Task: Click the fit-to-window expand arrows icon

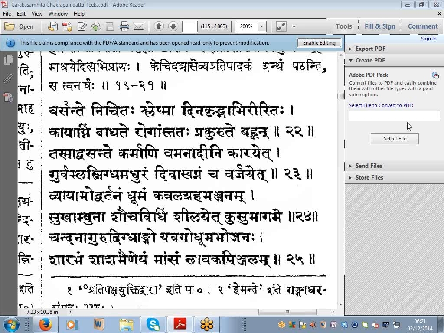Action: 281,26
